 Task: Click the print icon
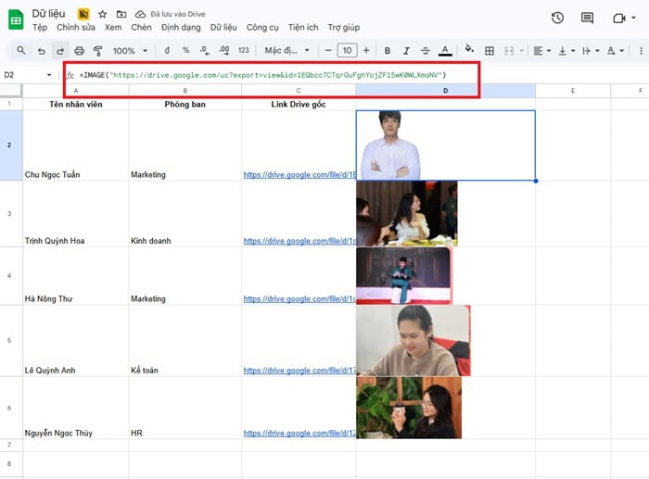79,50
